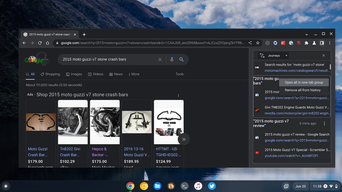Image resolution: width=342 pixels, height=192 pixels.
Task: Switch to the News results tab
Action: (116, 74)
